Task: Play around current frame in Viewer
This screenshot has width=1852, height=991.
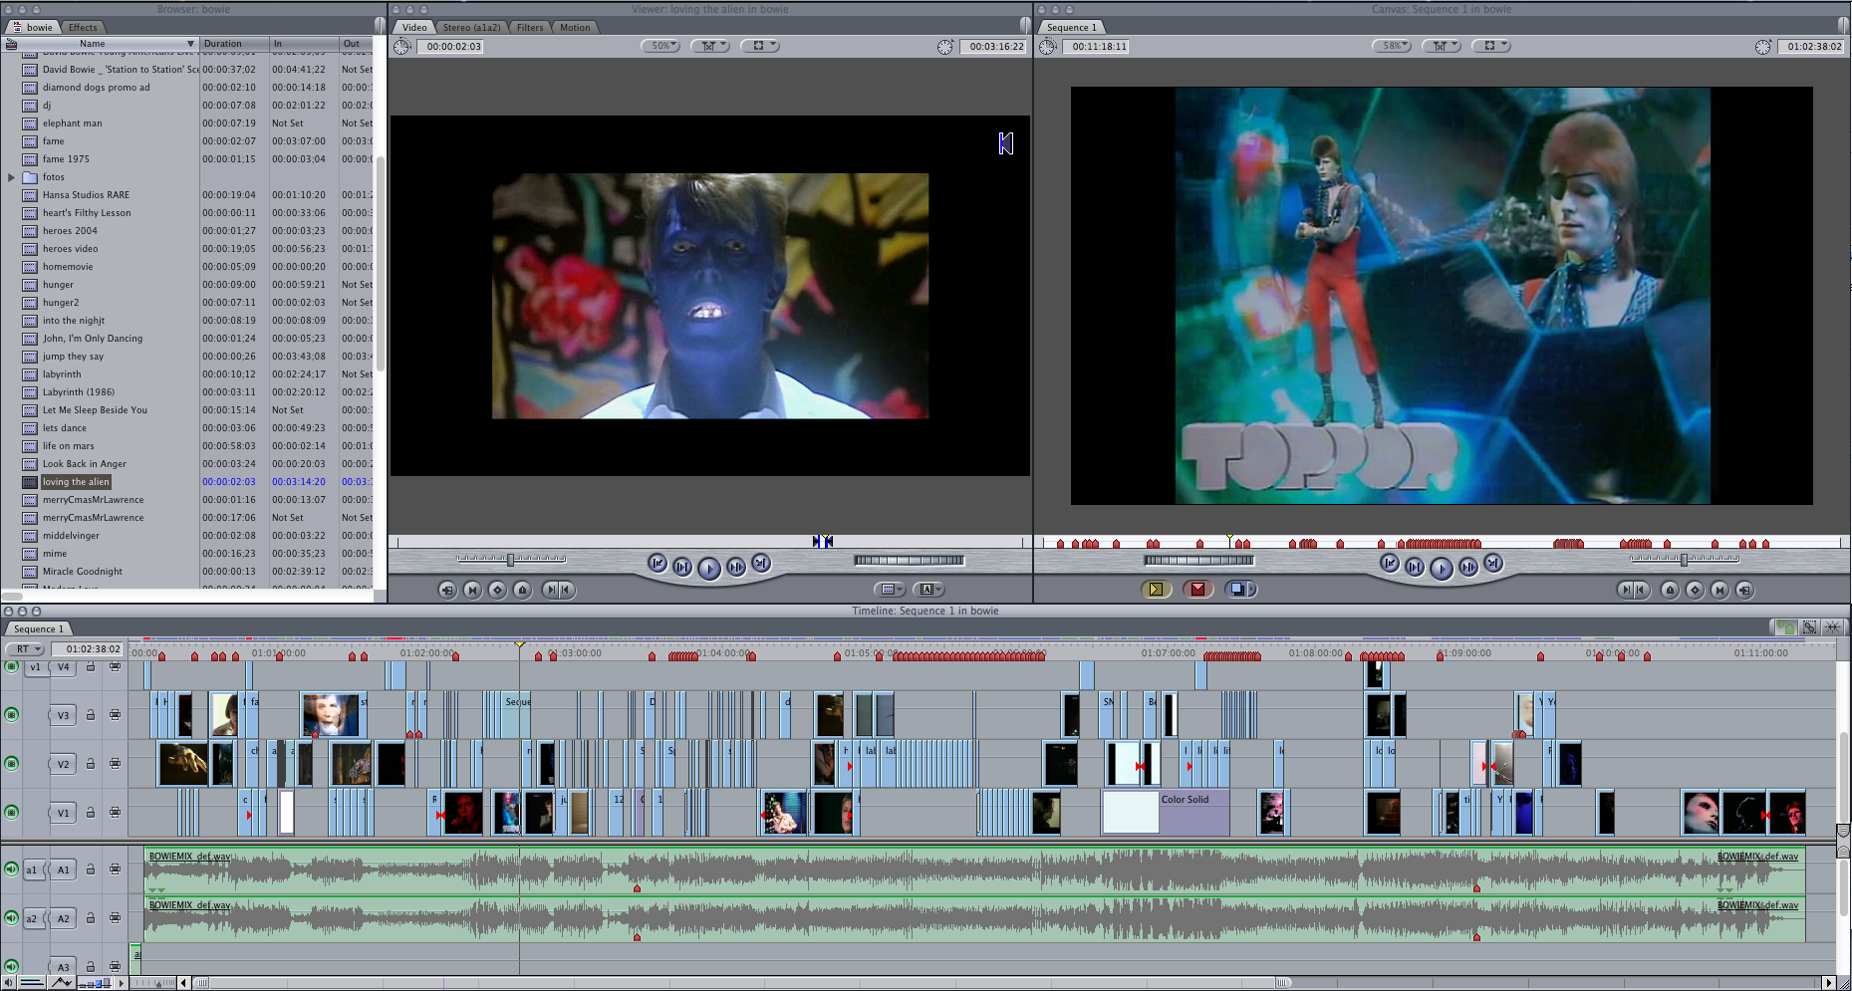Action: tap(735, 567)
